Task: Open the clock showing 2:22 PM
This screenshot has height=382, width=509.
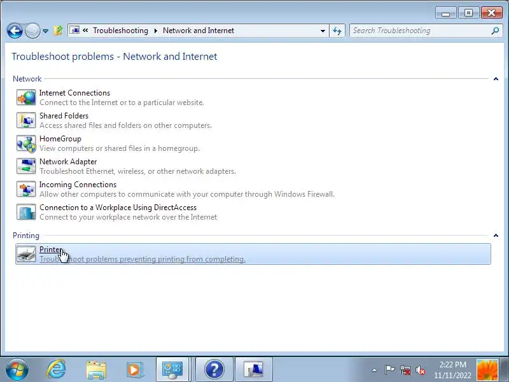Action: (452, 370)
